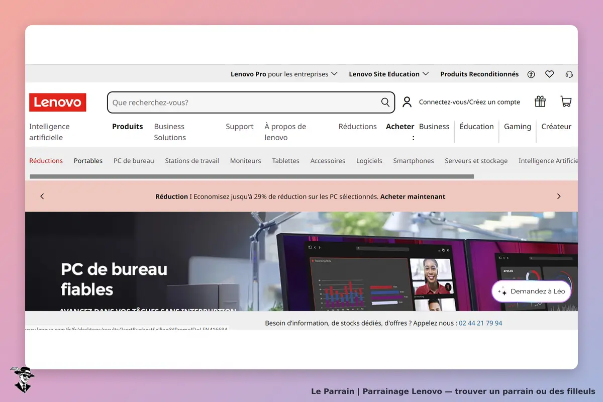Open À propos de lenovo menu
This screenshot has width=603, height=402.
pyautogui.click(x=285, y=132)
